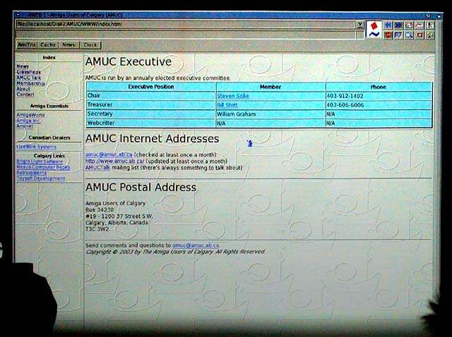Image resolution: width=452 pixels, height=337 pixels.
Task: Click the Executive Position column header
Action: point(151,87)
